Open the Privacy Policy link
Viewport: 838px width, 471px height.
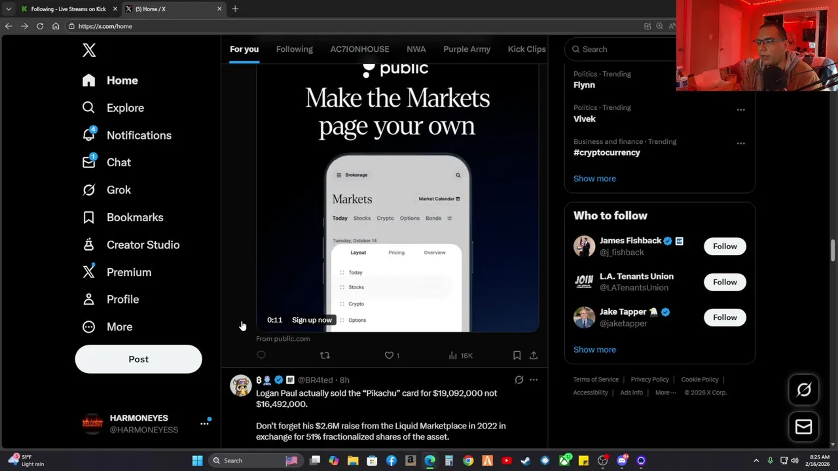[649, 379]
